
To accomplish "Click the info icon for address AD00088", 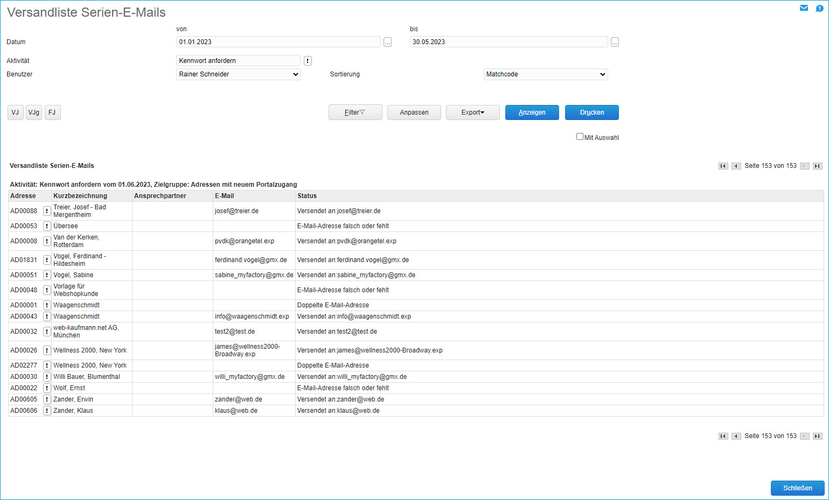I will pos(47,211).
